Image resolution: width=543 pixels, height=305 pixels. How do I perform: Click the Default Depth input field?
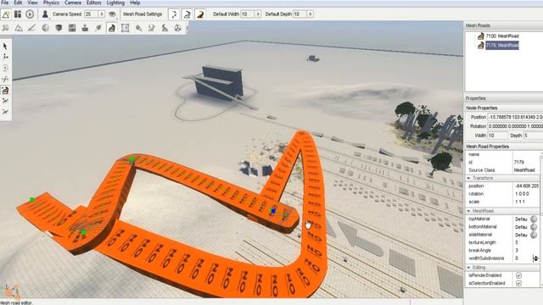point(299,14)
